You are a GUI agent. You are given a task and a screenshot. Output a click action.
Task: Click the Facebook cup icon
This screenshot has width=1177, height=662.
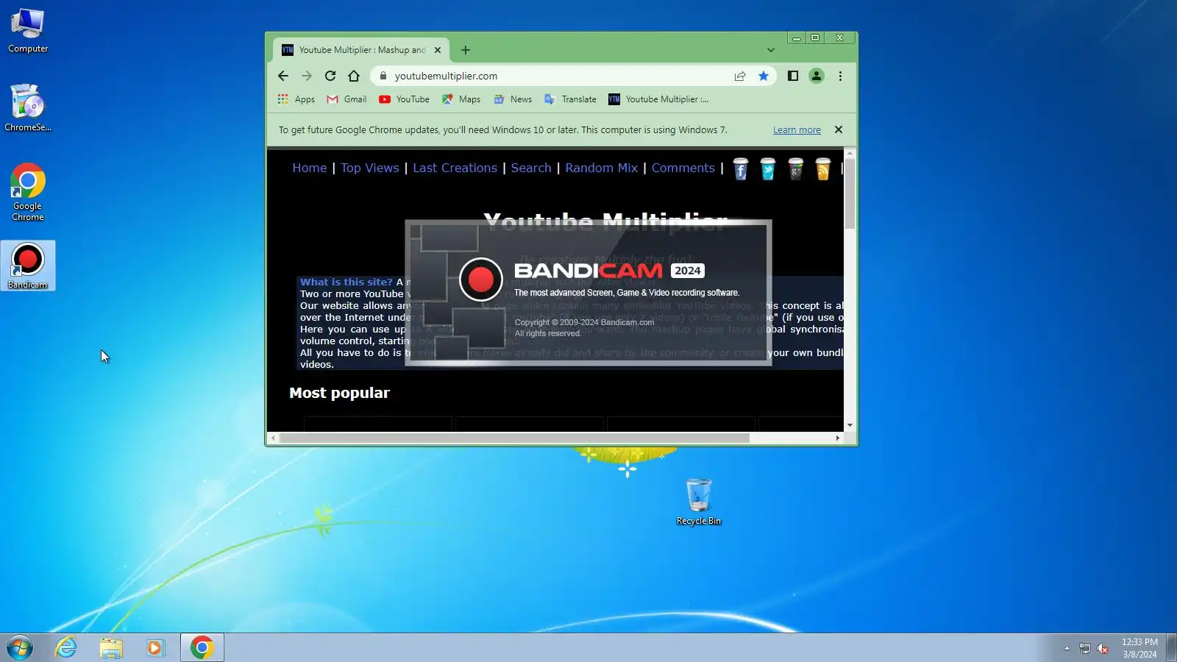741,169
